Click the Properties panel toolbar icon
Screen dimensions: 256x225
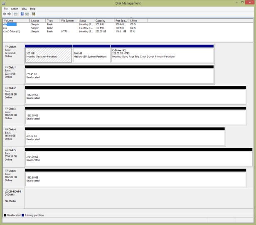[27, 13]
